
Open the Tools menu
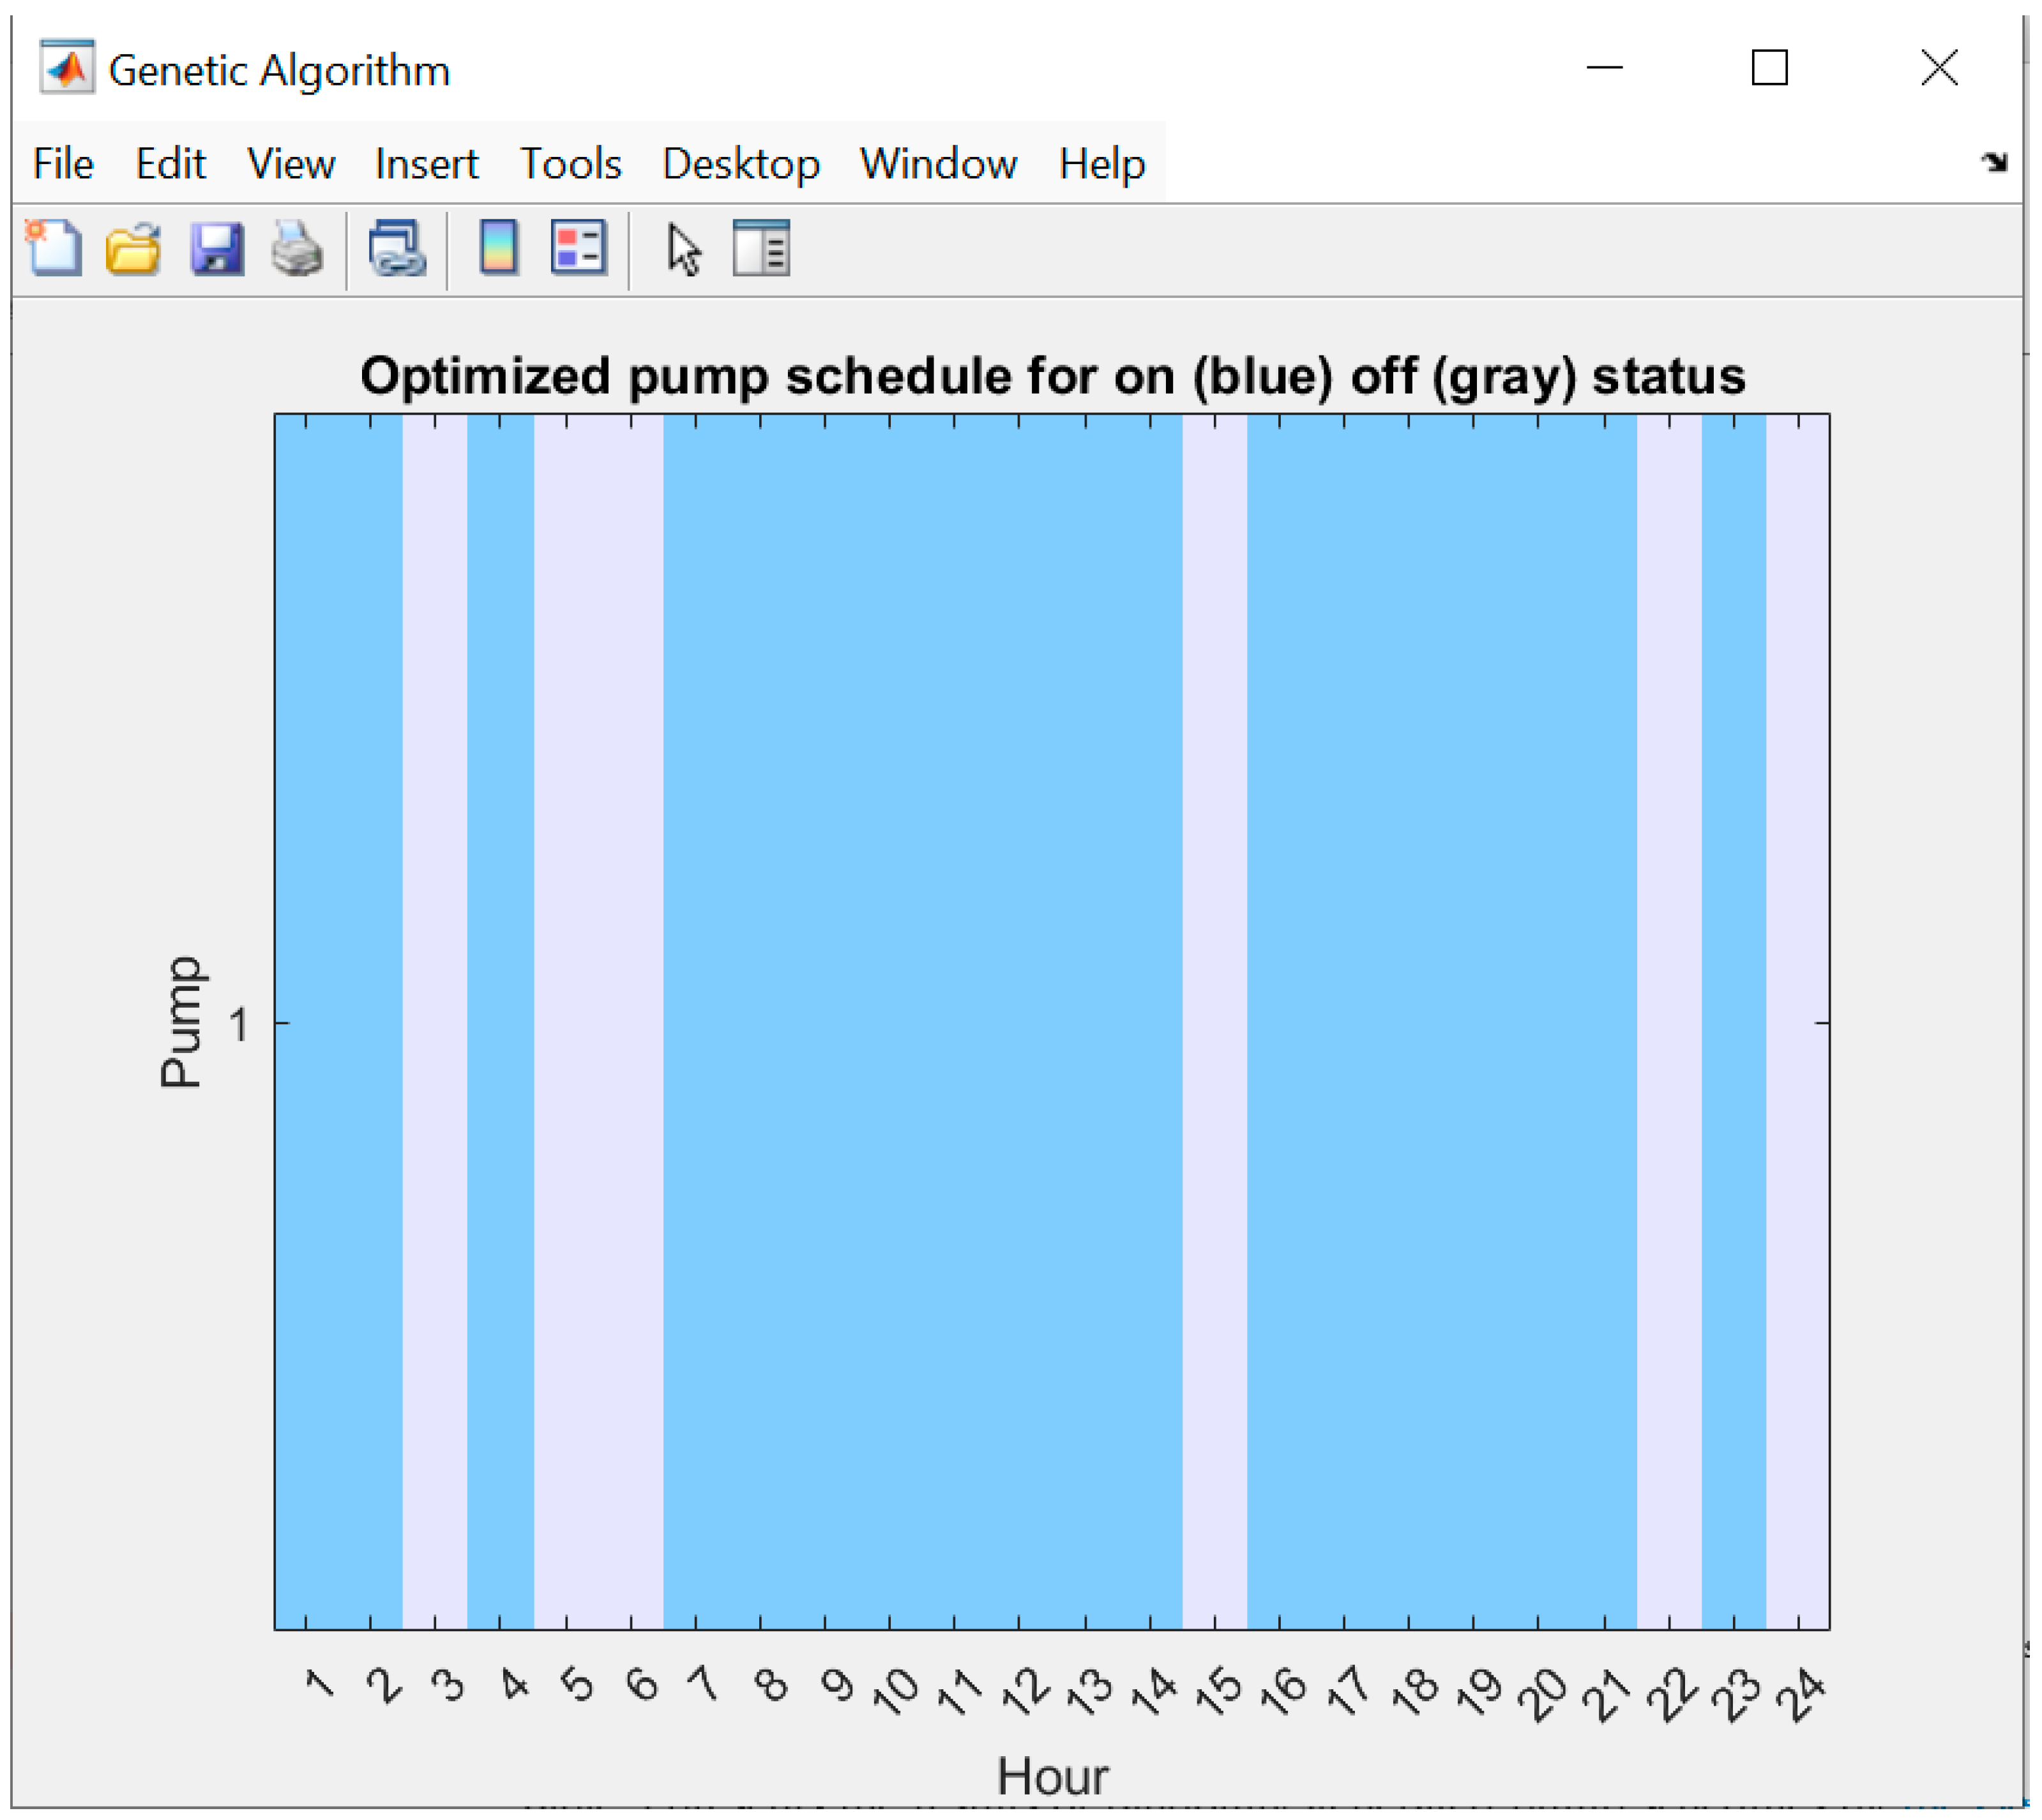(570, 163)
